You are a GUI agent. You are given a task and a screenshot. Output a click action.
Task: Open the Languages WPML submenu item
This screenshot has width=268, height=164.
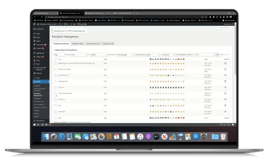(x=37, y=86)
